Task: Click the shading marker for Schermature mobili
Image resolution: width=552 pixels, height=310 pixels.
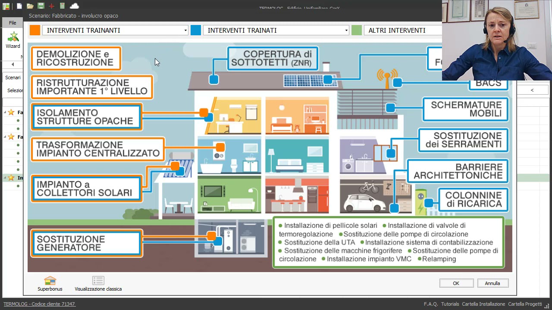Action: tap(390, 108)
